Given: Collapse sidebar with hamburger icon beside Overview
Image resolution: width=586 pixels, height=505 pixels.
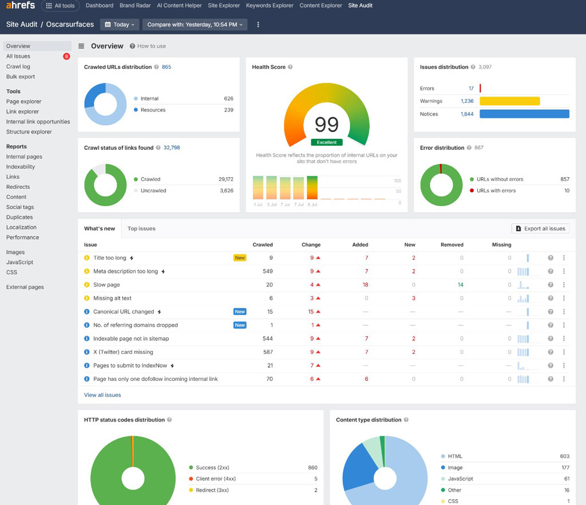Looking at the screenshot, I should point(81,46).
